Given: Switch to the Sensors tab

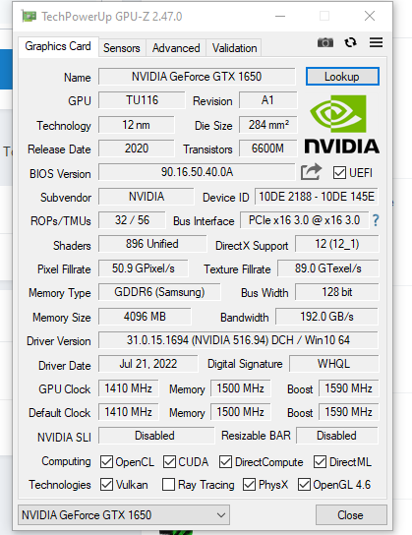Looking at the screenshot, I should (x=122, y=48).
